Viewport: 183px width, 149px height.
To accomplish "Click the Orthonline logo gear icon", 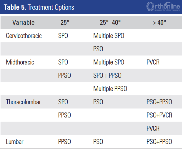I will pyautogui.click(x=149, y=6).
